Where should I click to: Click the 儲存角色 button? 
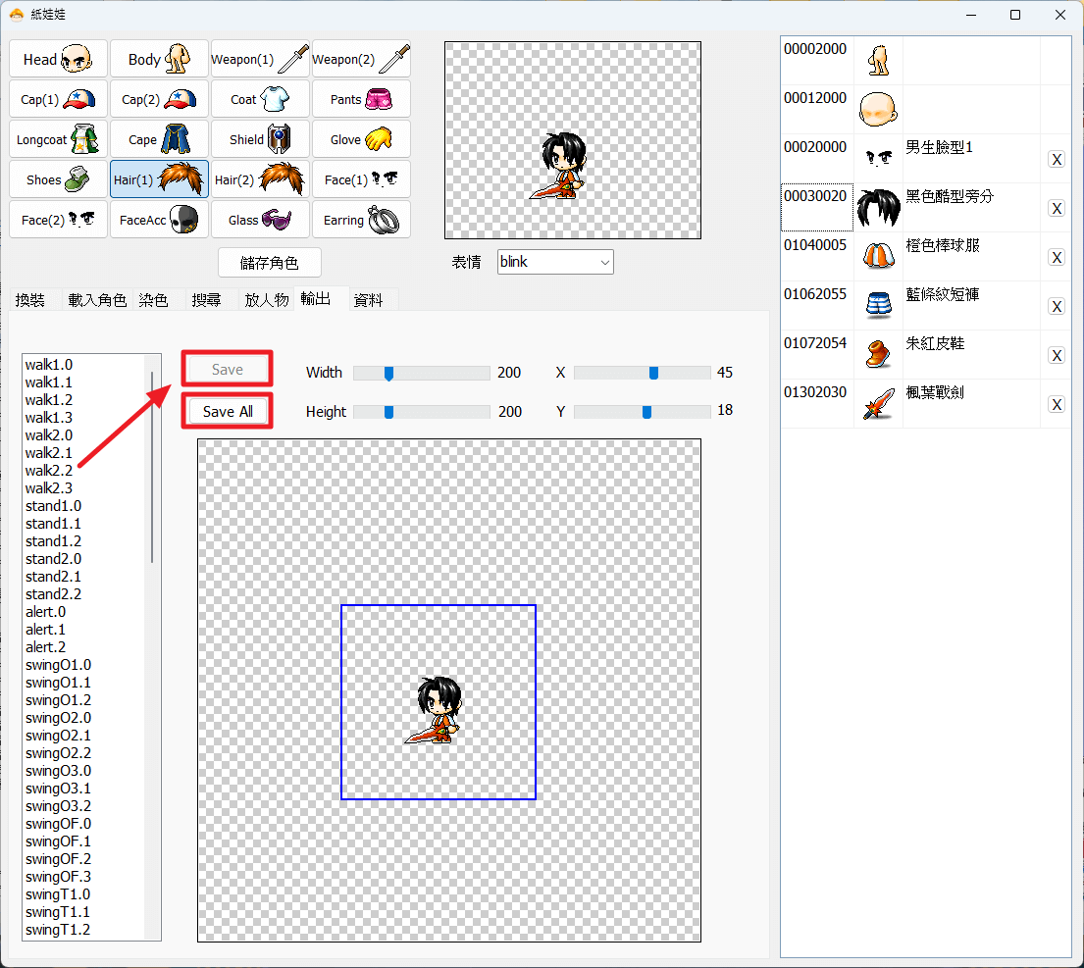click(270, 263)
